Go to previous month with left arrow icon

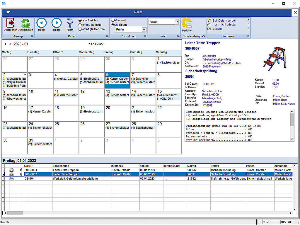42,23
